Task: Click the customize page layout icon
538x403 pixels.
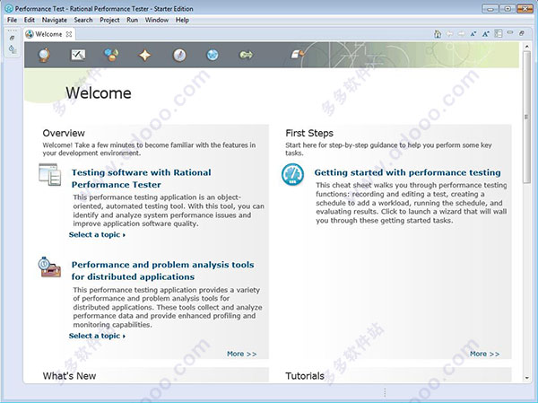Action: pyautogui.click(x=499, y=33)
